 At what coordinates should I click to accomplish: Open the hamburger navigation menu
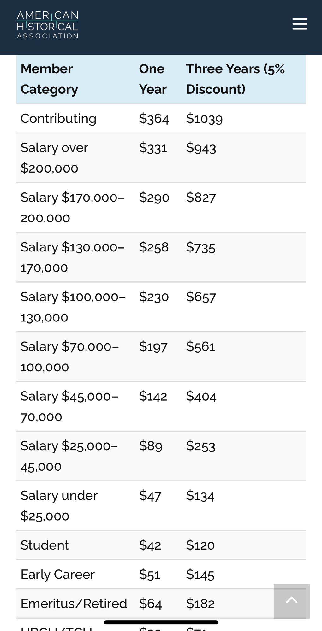pos(300,24)
